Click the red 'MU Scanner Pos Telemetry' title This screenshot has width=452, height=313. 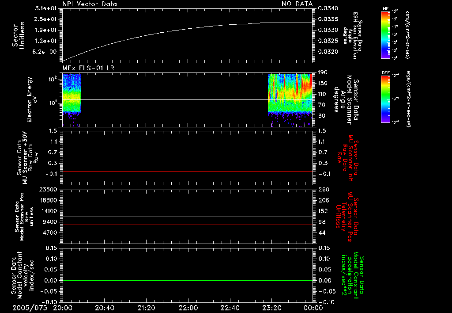click(x=347, y=217)
